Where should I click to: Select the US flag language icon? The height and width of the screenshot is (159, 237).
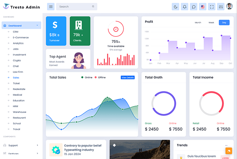click(x=203, y=6)
